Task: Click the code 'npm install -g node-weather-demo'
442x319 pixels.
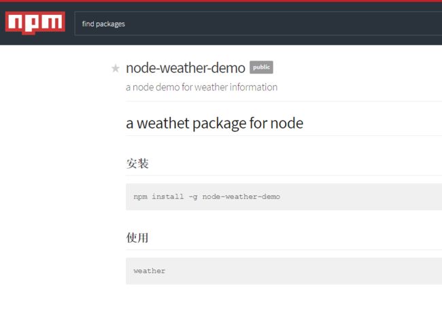Action: tap(207, 197)
